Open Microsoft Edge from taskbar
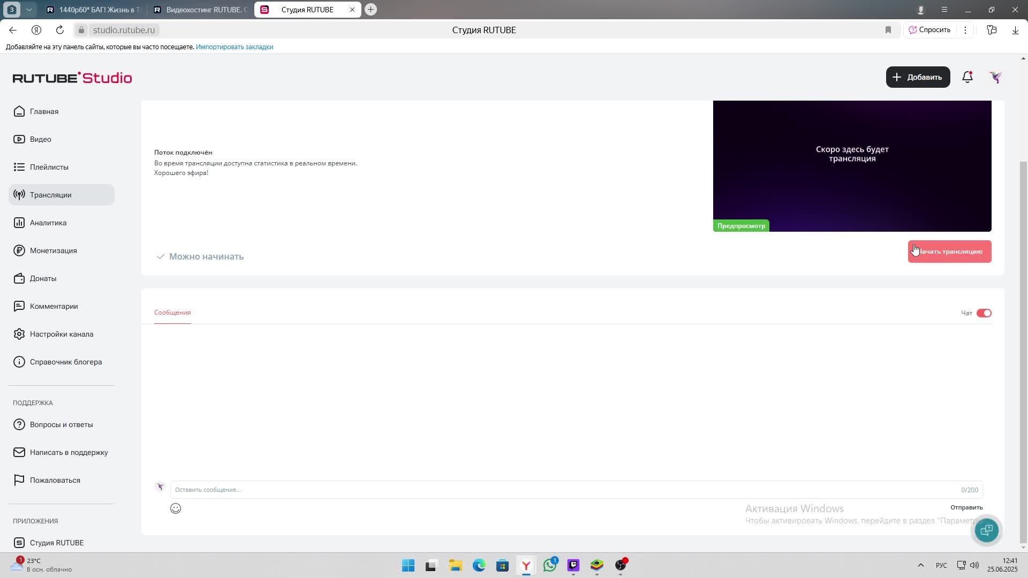This screenshot has width=1028, height=578. 479,565
